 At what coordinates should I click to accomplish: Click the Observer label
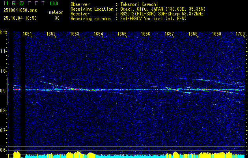[80, 4]
